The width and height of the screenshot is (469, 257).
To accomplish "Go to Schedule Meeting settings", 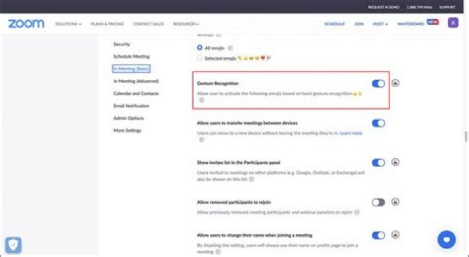I will click(132, 57).
